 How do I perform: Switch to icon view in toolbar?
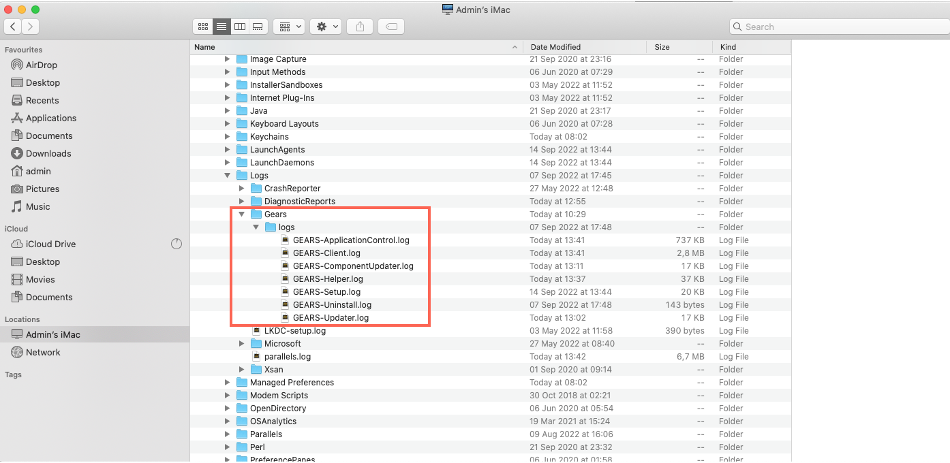[x=202, y=27]
